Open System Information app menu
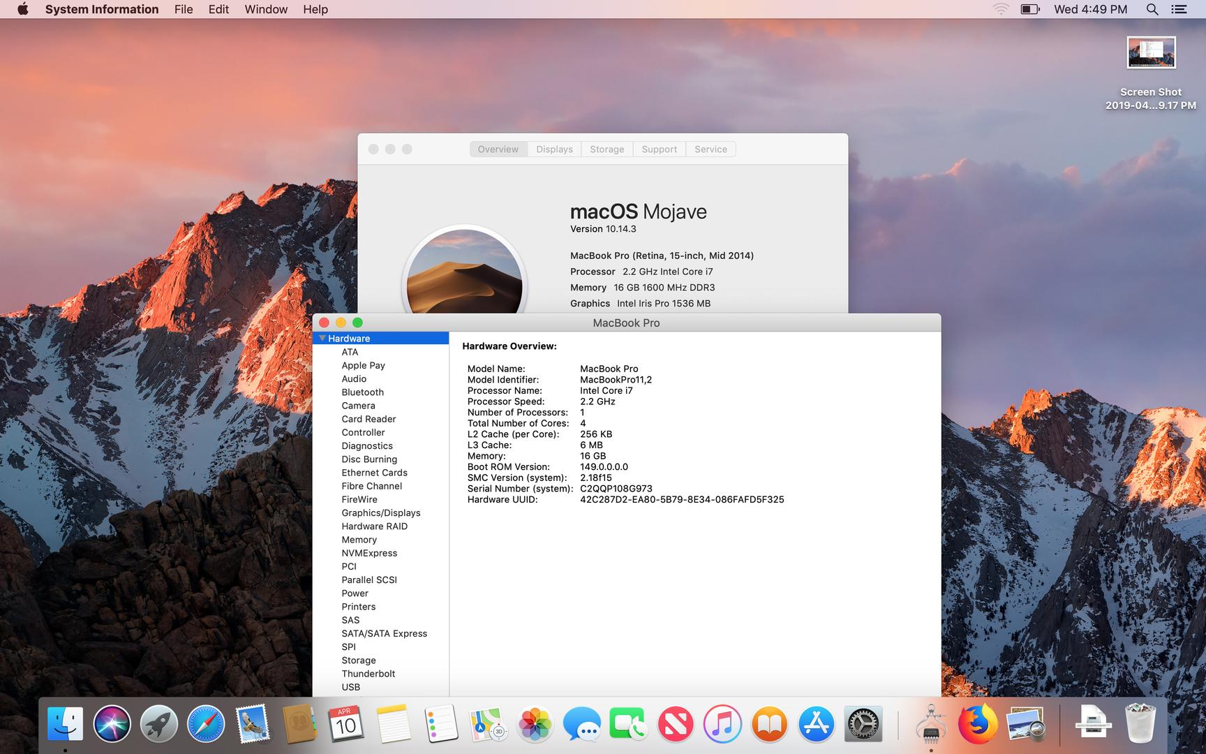The image size is (1206, 754). [x=102, y=9]
